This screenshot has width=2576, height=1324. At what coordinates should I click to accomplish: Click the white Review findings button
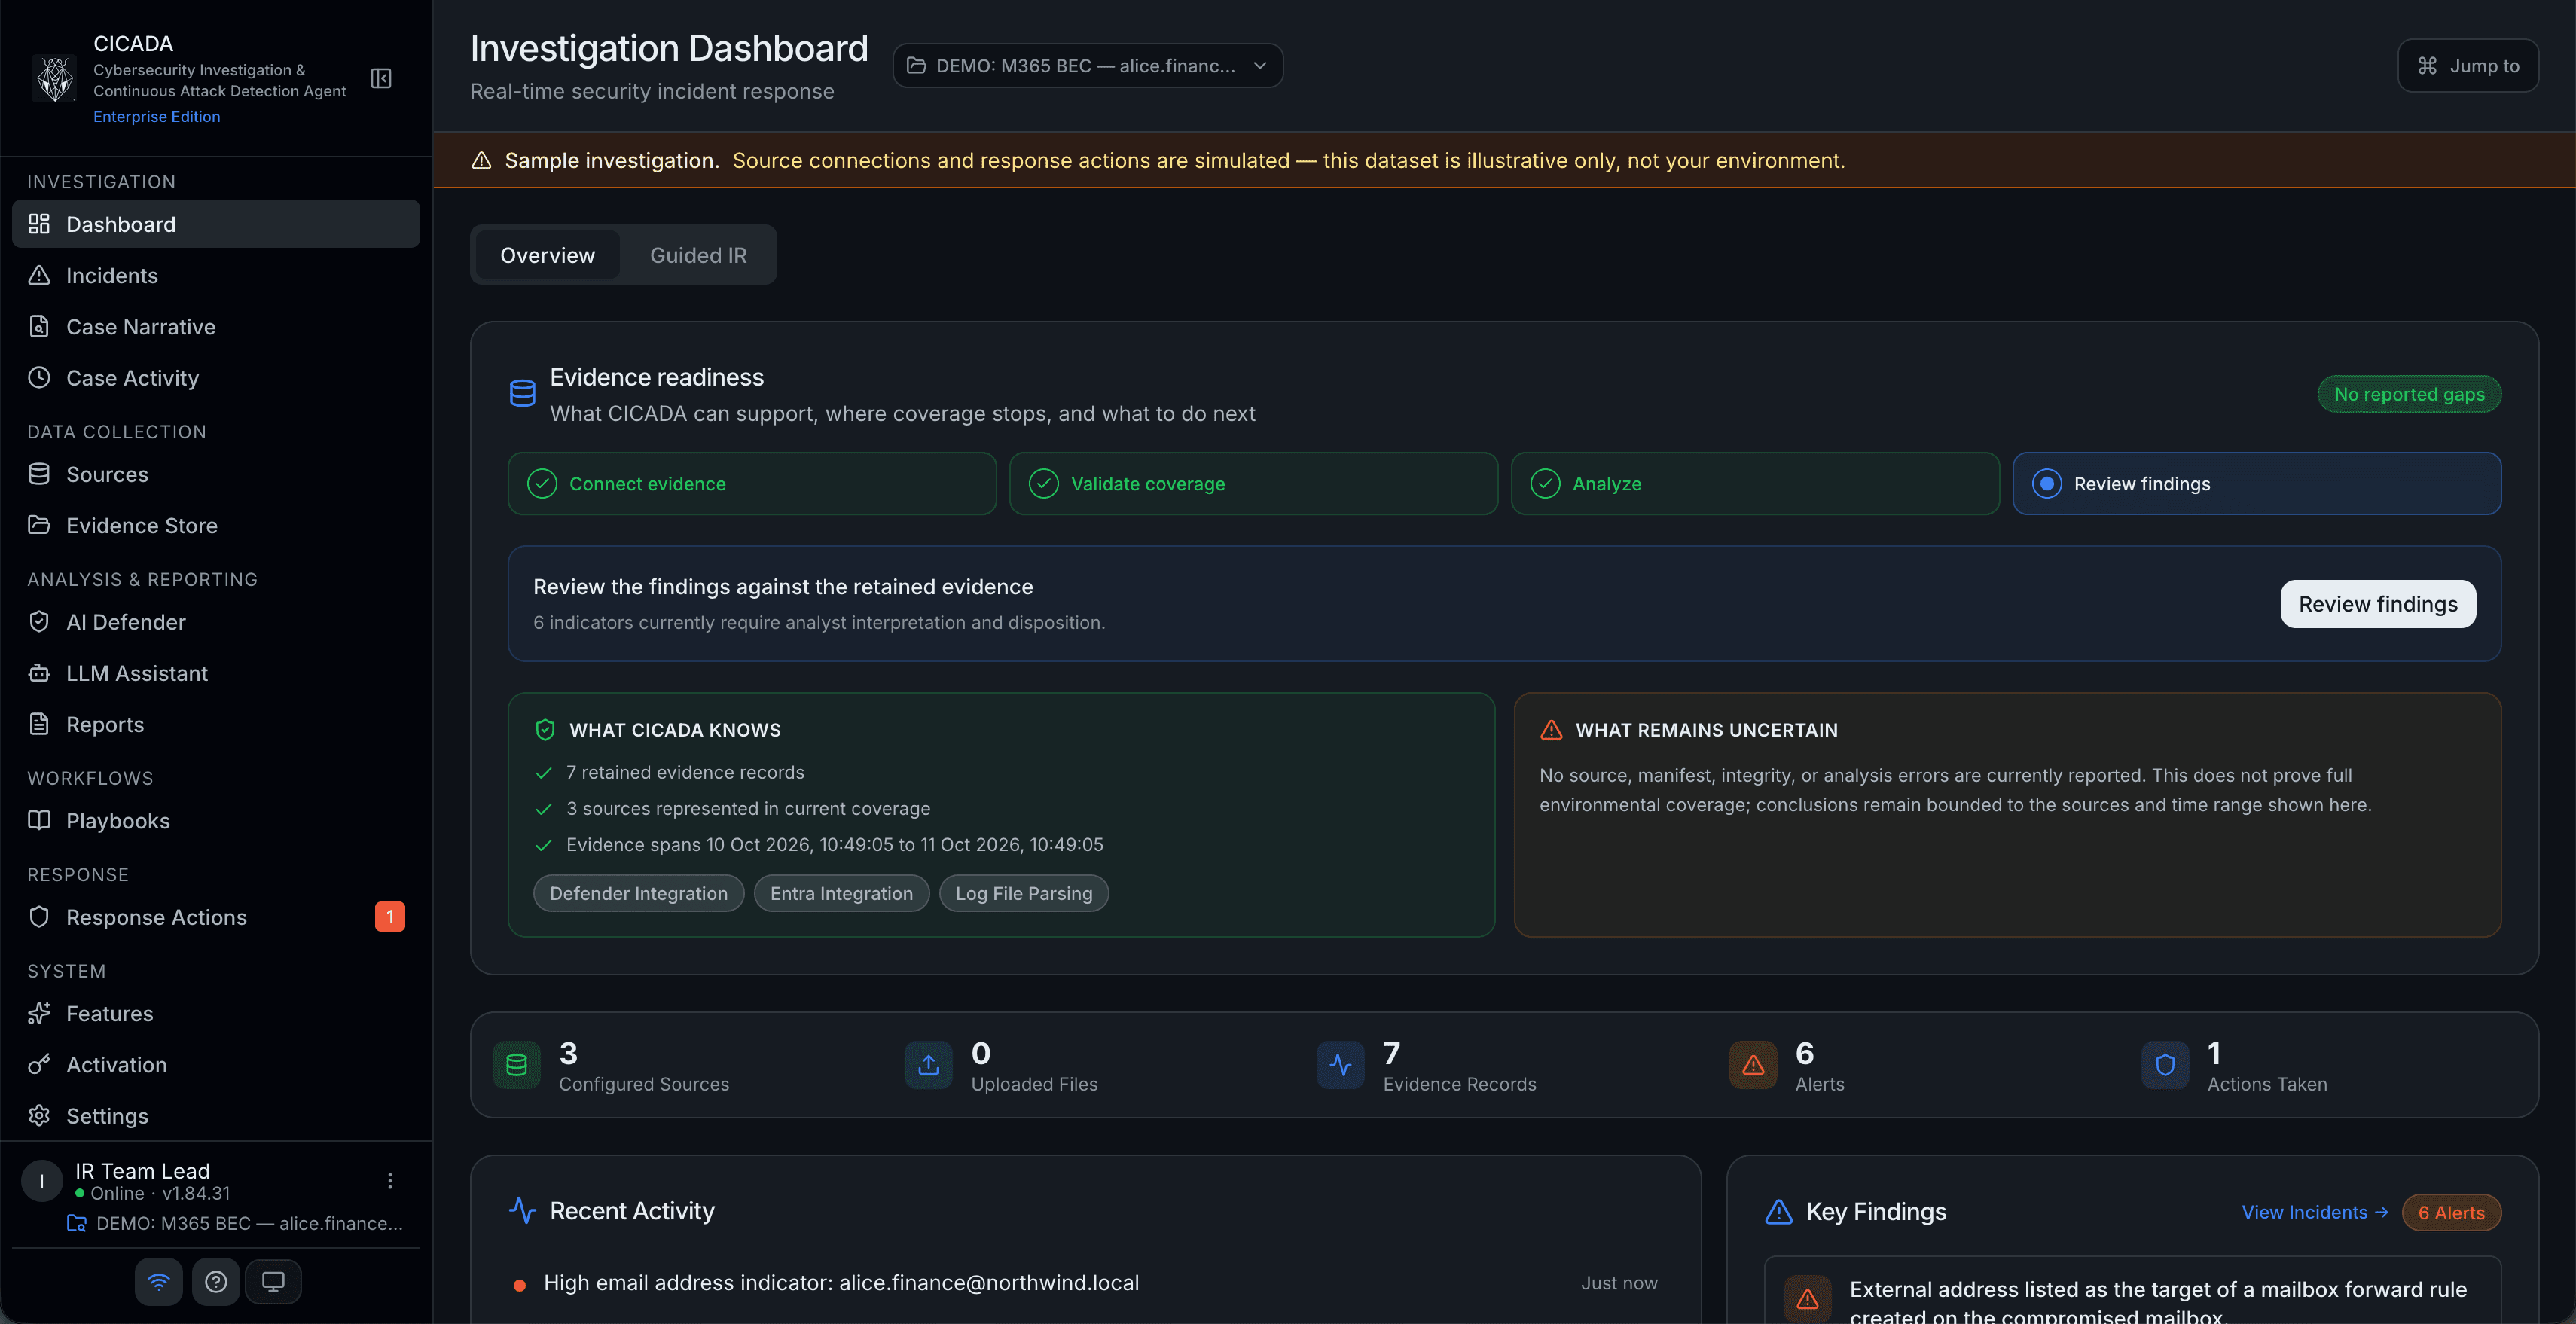point(2378,604)
